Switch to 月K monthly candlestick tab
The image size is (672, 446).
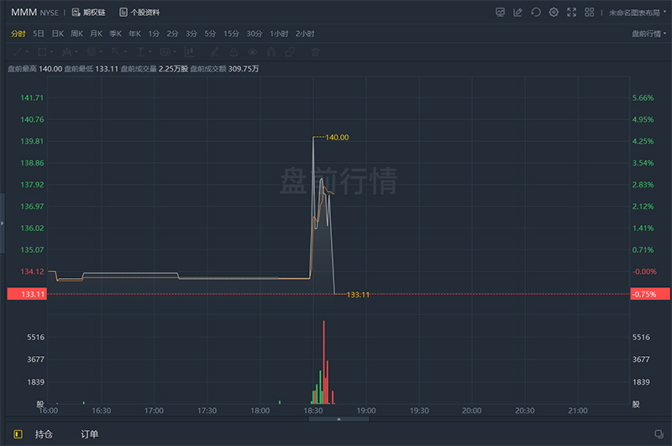coord(97,34)
